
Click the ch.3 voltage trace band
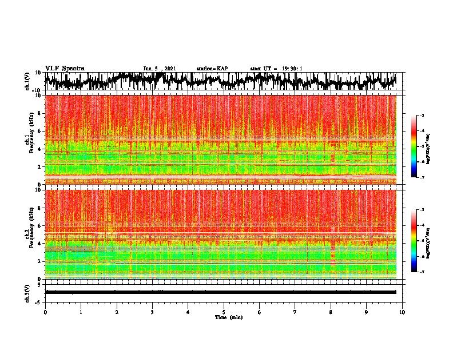coord(220,292)
